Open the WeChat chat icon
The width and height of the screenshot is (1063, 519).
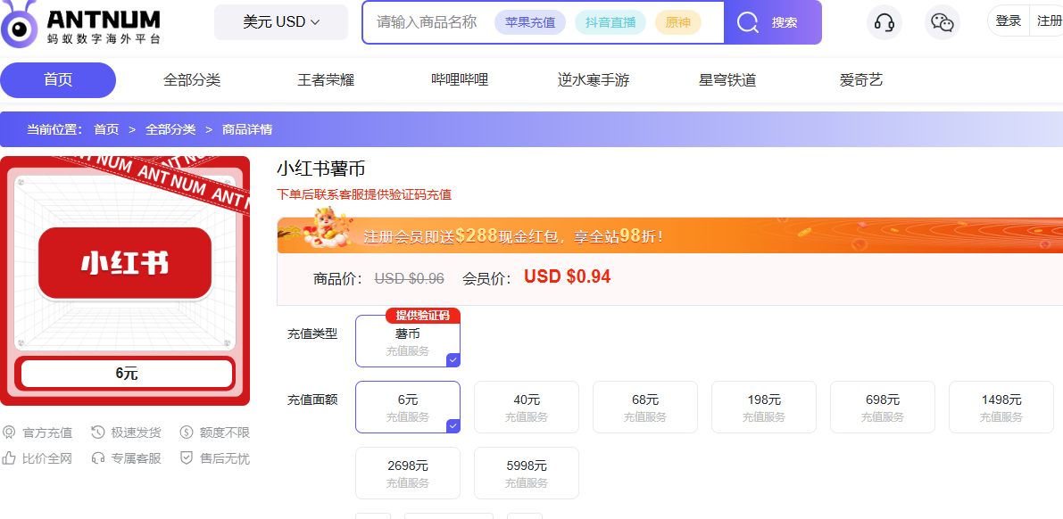click(943, 22)
